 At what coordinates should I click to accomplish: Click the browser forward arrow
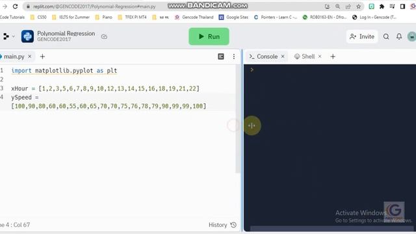[x=5, y=6]
